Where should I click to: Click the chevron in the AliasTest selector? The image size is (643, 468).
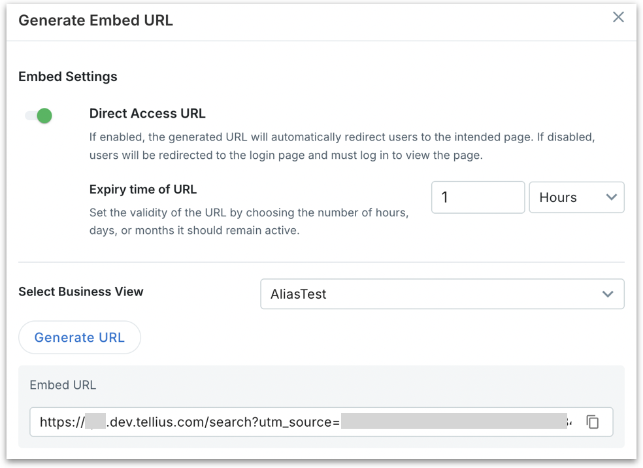coord(608,294)
